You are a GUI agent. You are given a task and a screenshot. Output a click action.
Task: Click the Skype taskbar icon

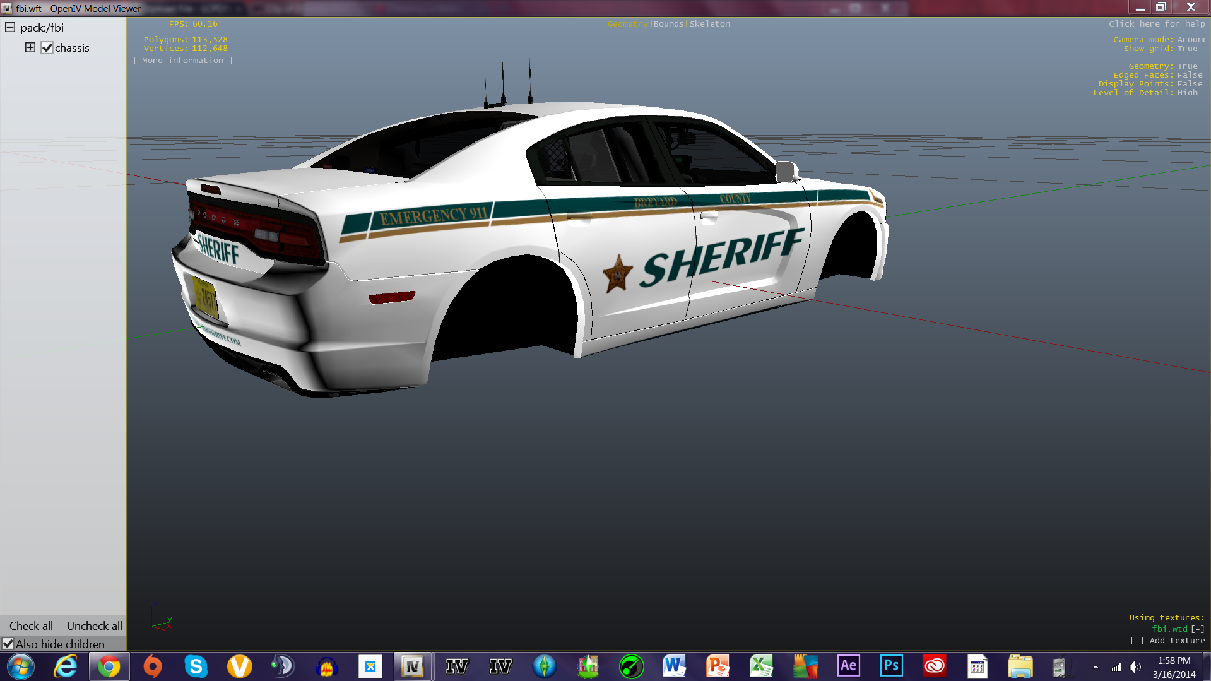[x=196, y=666]
